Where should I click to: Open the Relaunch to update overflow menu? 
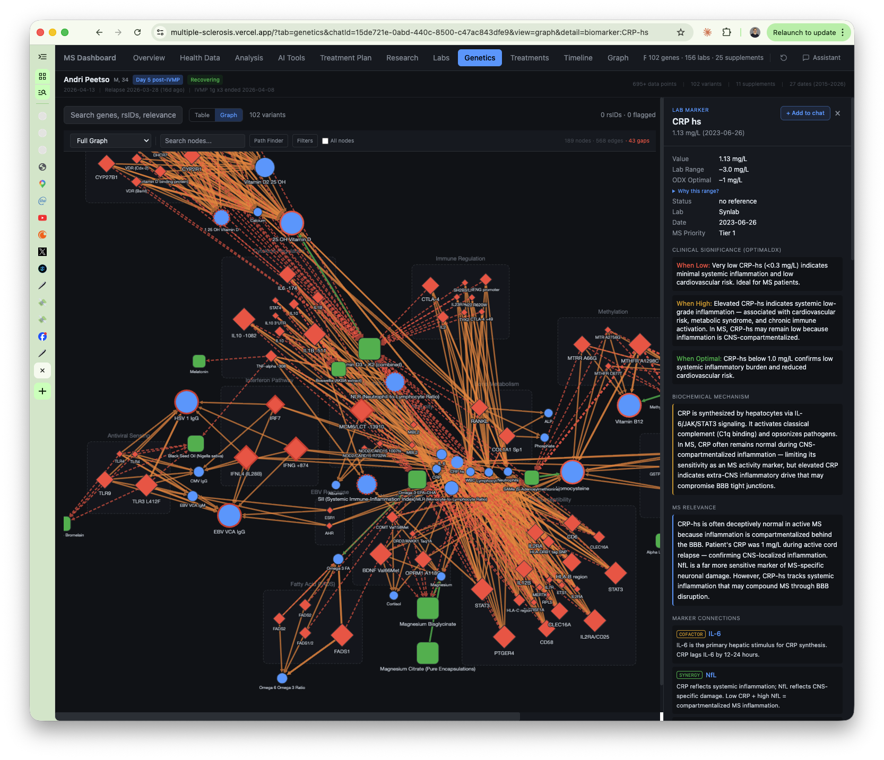[844, 32]
